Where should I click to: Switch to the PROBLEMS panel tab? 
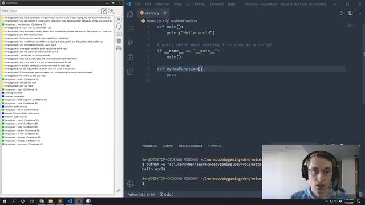tap(149, 146)
